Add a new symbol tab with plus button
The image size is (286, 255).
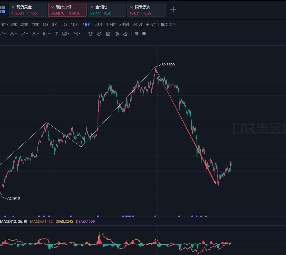173,10
